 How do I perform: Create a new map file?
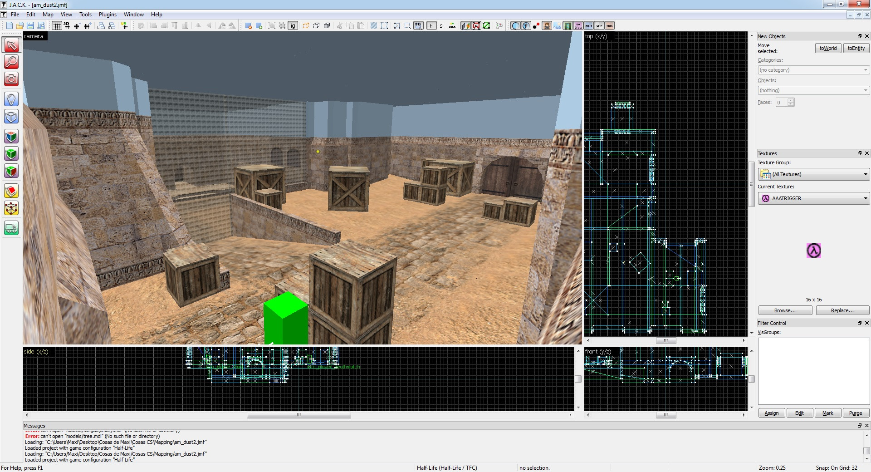coord(9,25)
